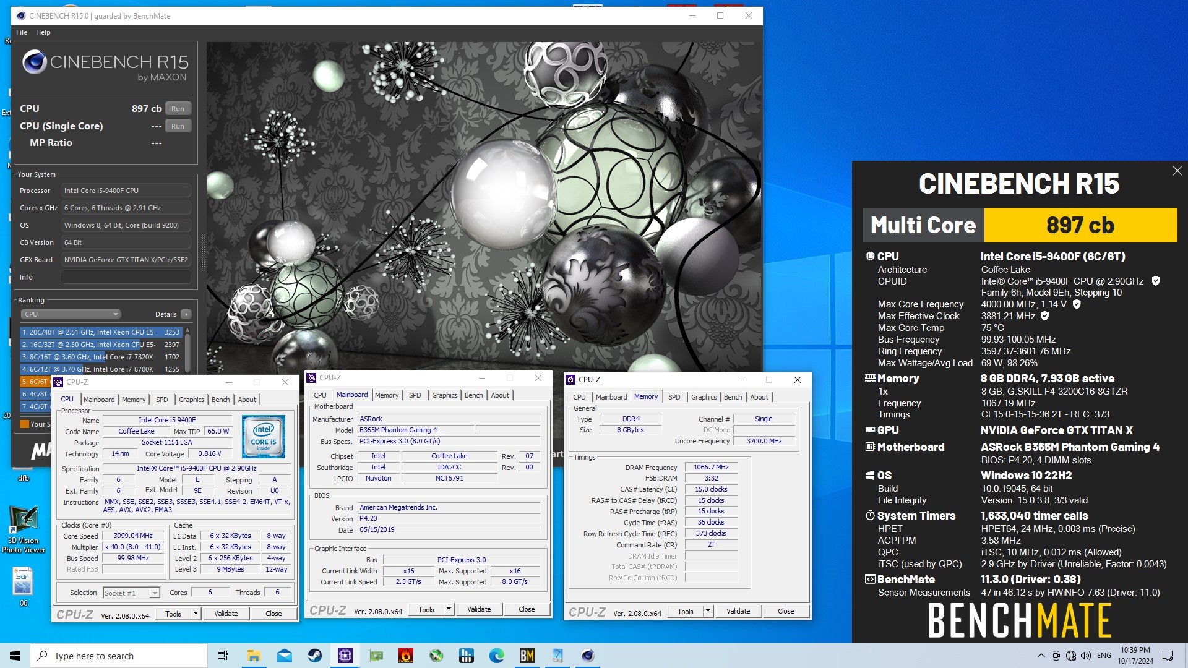Click the shield beside Max Core Frequency
The image size is (1188, 668).
click(x=1077, y=304)
